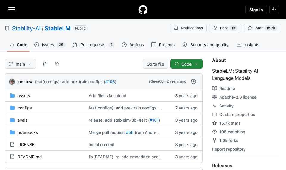Click the Report repository link
Viewport: 286px width, 170px height.
click(229, 149)
